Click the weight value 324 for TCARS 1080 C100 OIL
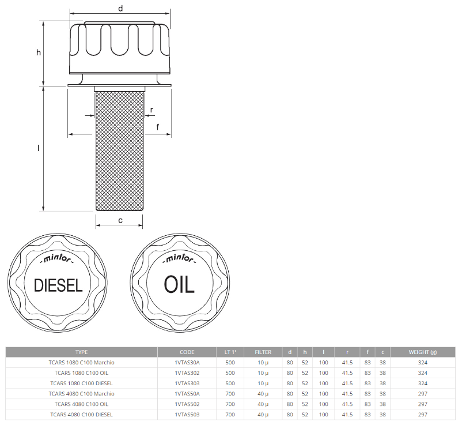The image size is (462, 429). coord(422,373)
